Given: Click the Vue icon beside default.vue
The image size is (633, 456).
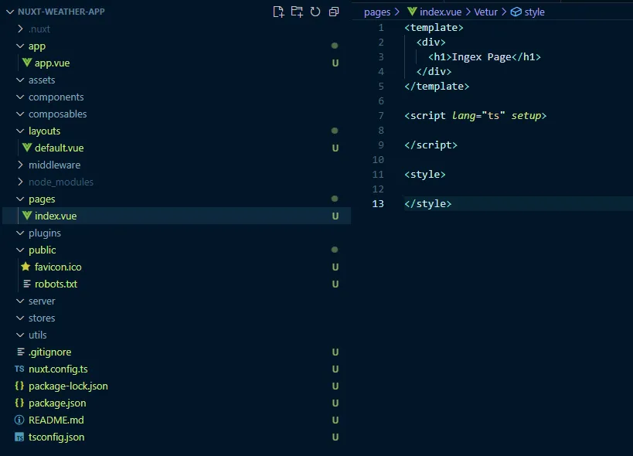Looking at the screenshot, I should [x=26, y=148].
